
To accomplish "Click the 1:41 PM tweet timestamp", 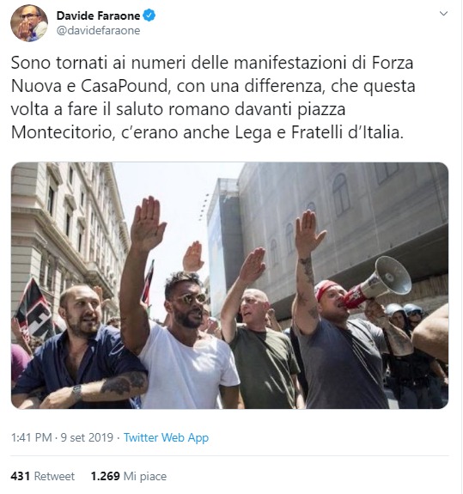I will coord(31,437).
